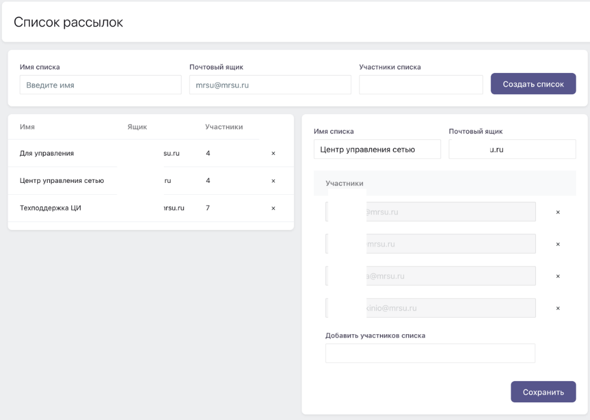Viewport: 590px width, 420px height.
Task: Click the 'Ящик' column header
Action: [137, 127]
